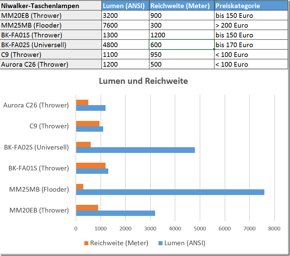This screenshot has width=290, height=256.
Task: Select the Lumen (ANSI) table header
Action: [x=125, y=5]
